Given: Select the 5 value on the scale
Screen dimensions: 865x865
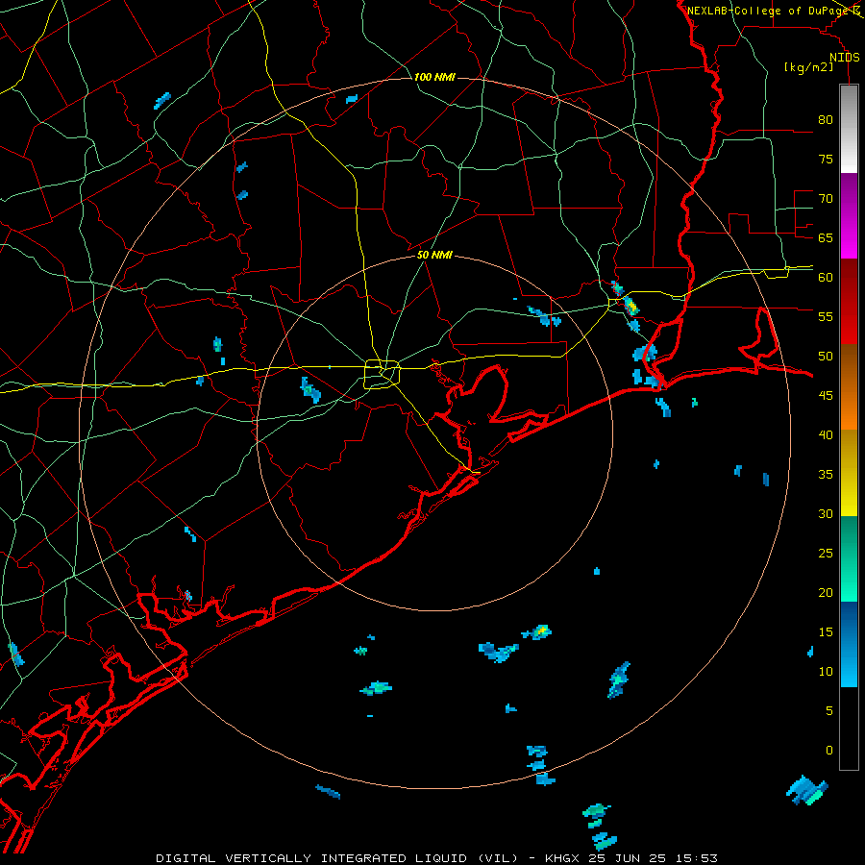Looking at the screenshot, I should click(829, 711).
